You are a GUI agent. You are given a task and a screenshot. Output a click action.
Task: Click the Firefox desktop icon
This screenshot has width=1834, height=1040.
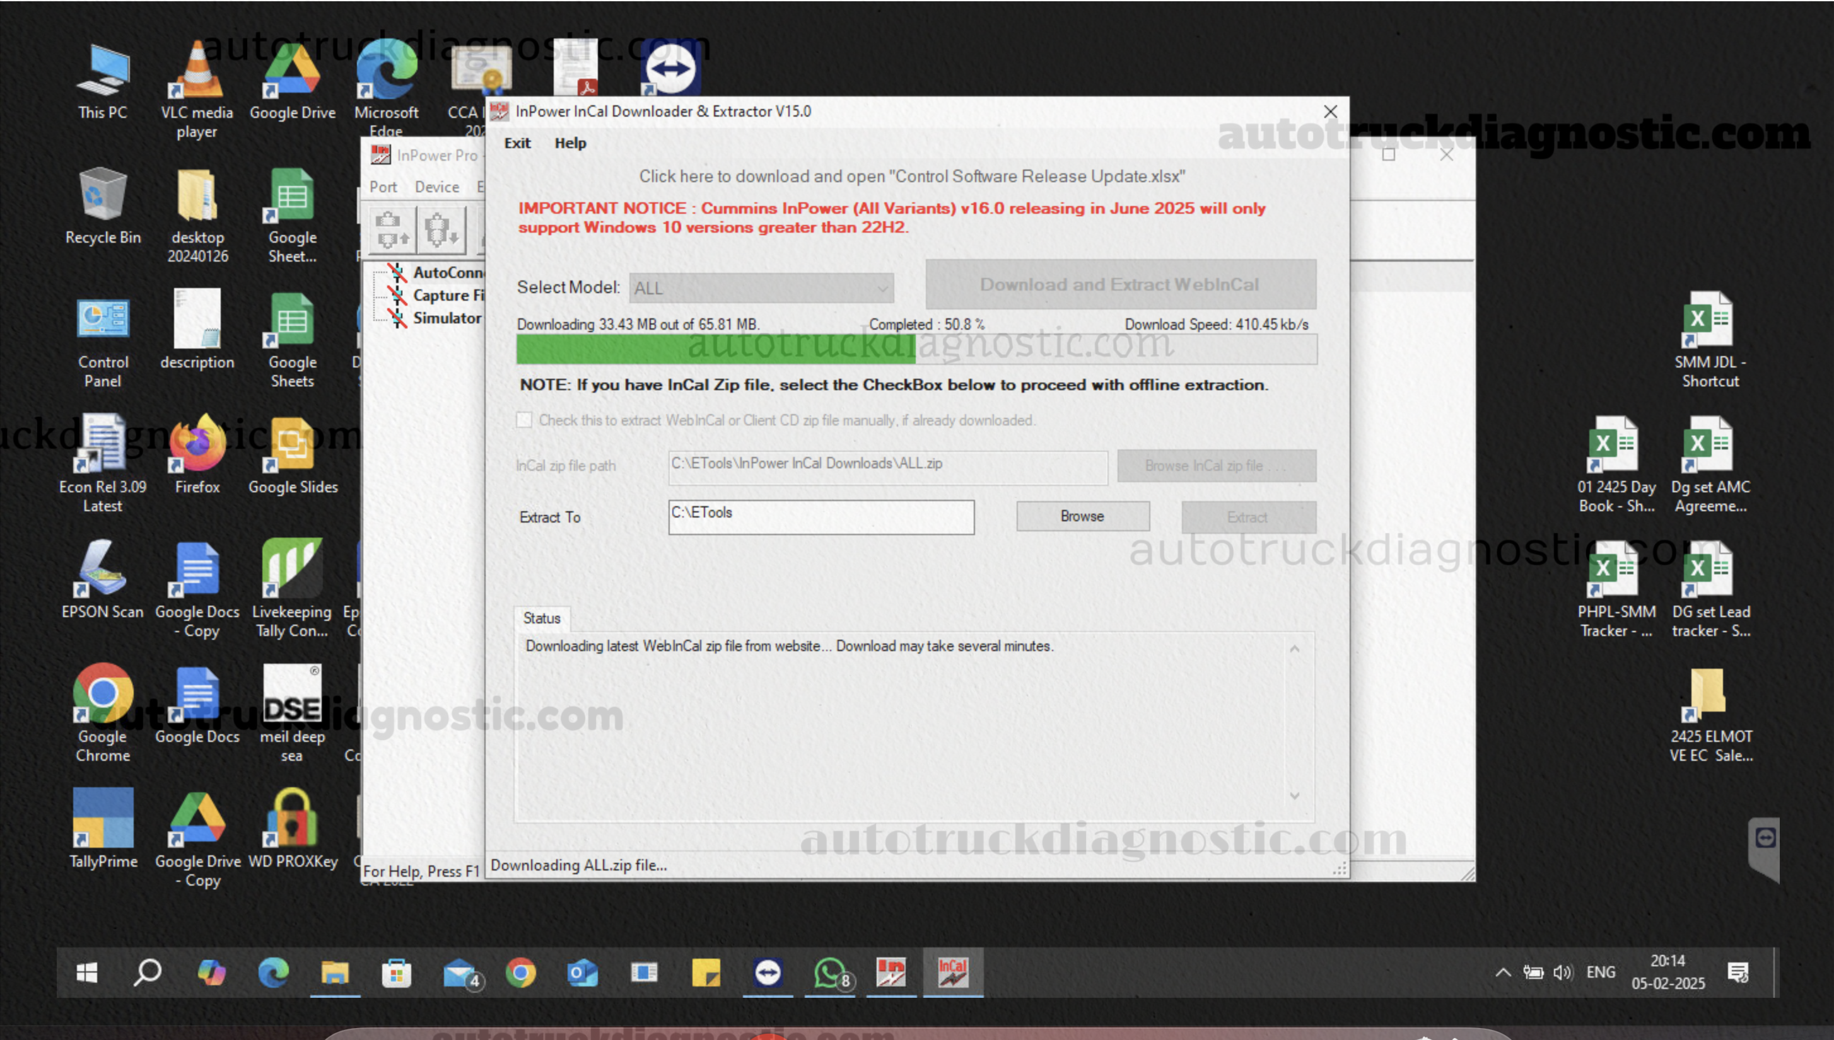[197, 456]
